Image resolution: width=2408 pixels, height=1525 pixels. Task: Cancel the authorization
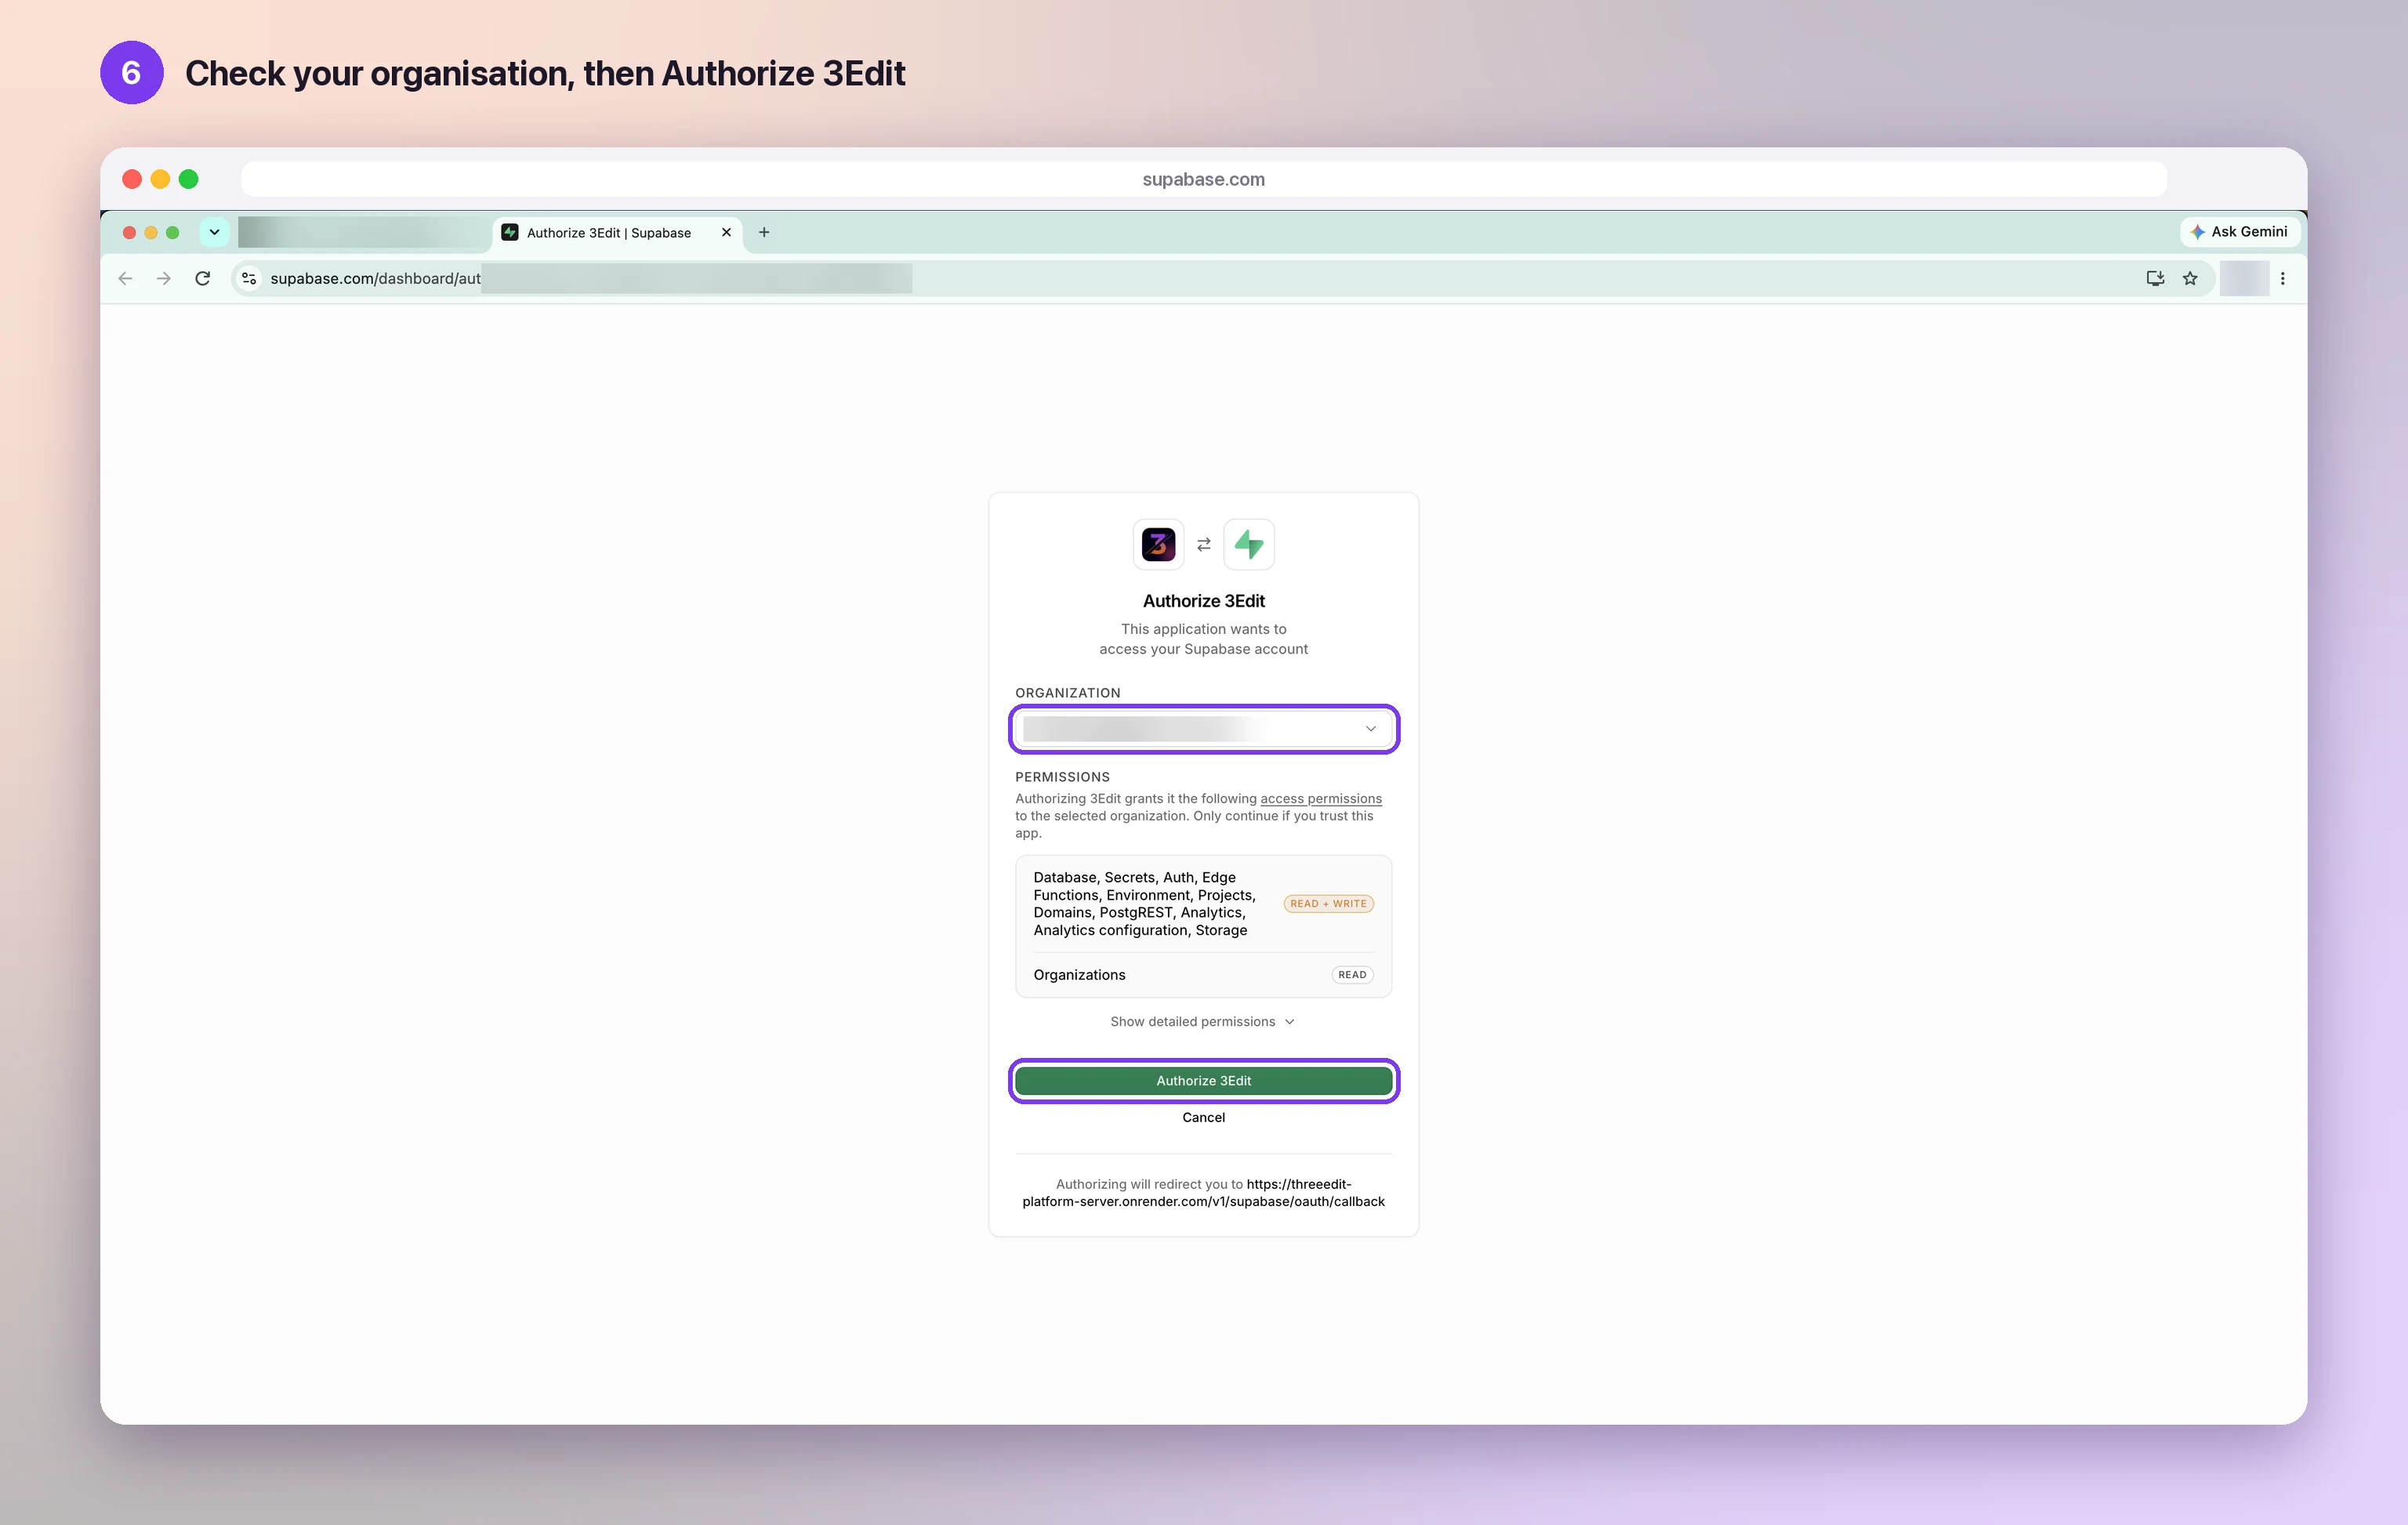(x=1204, y=1117)
